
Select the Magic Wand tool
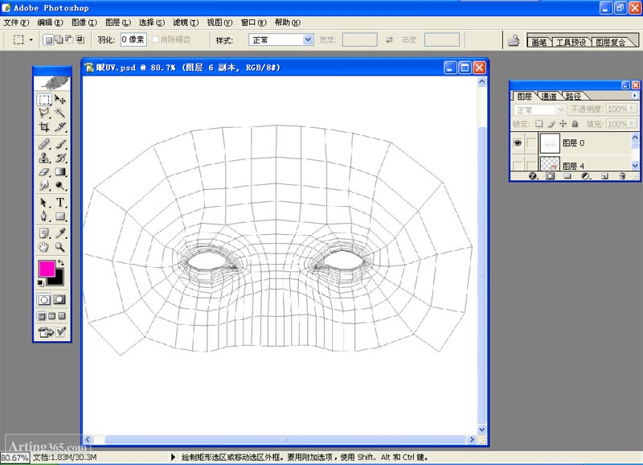tap(59, 113)
